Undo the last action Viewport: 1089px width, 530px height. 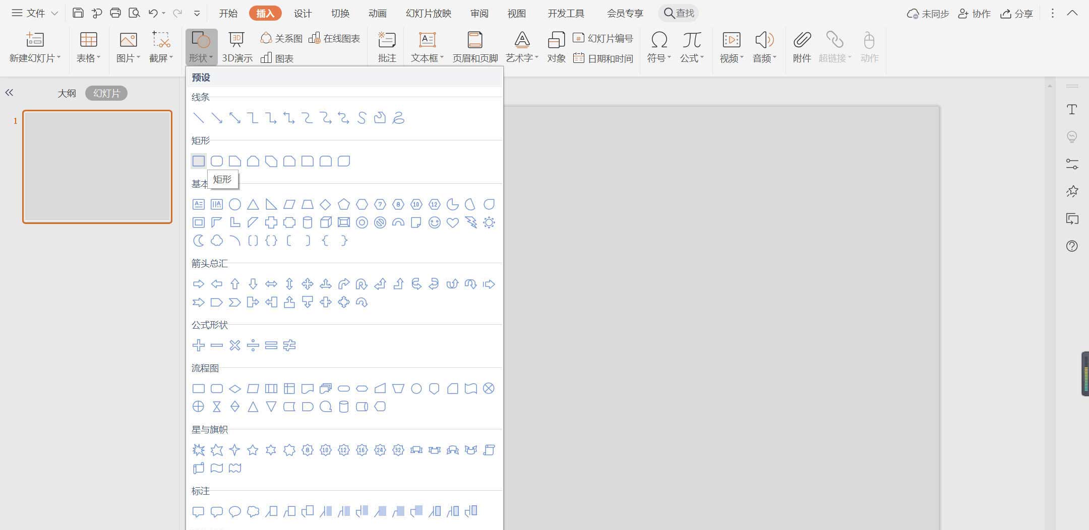coord(153,13)
